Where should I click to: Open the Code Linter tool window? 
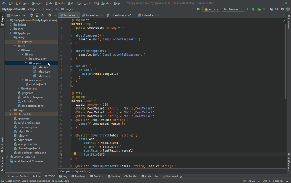(150, 176)
